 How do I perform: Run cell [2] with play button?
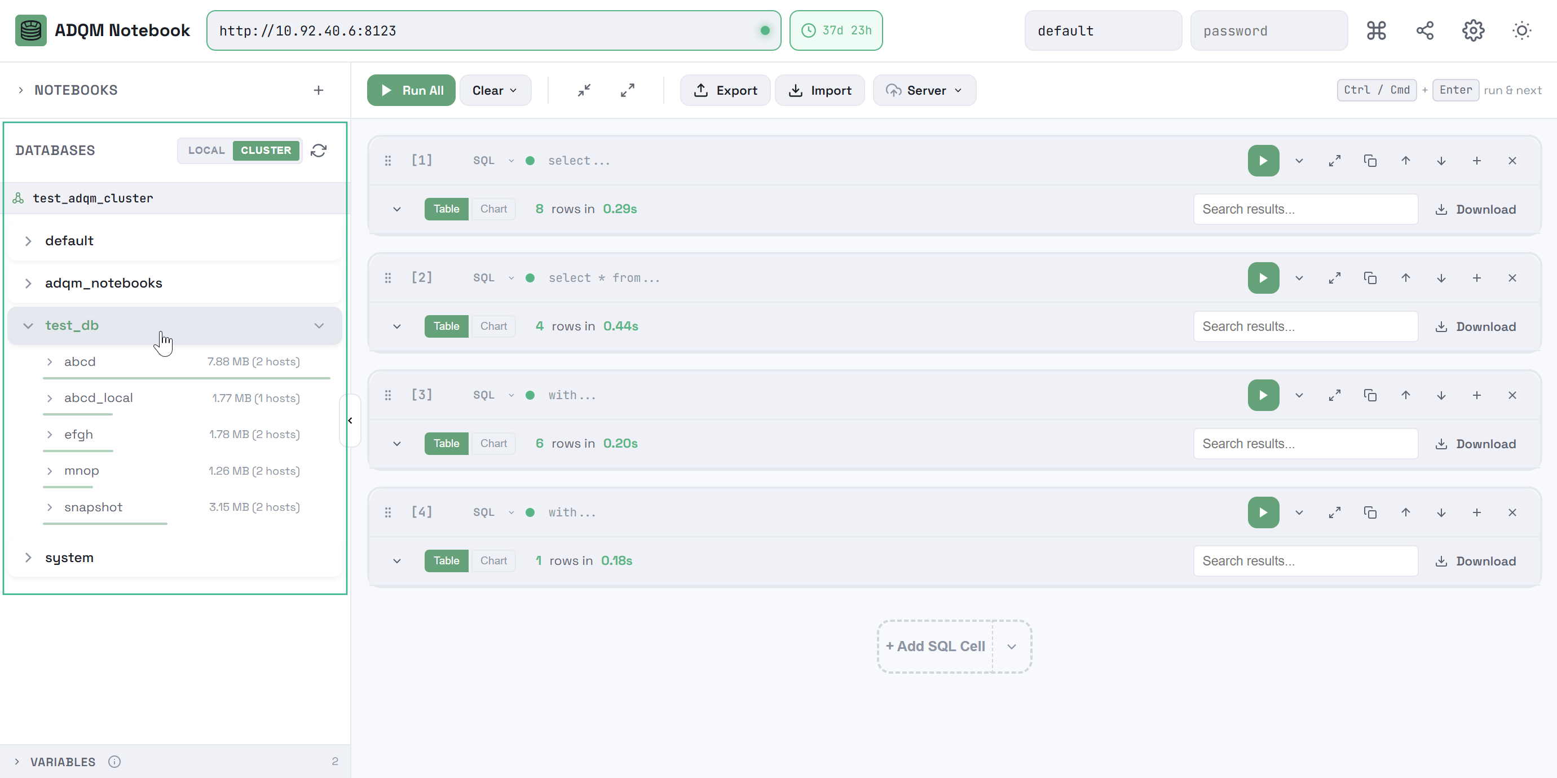(x=1263, y=278)
